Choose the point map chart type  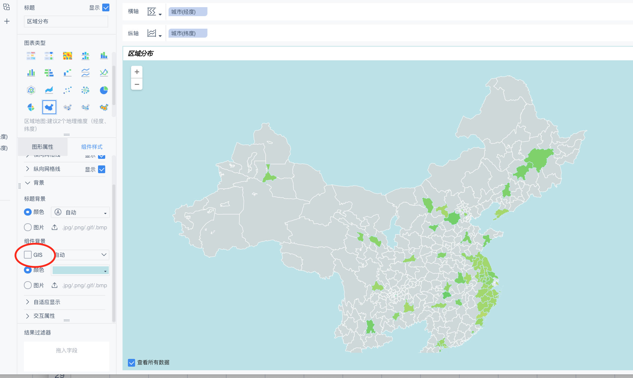click(68, 107)
